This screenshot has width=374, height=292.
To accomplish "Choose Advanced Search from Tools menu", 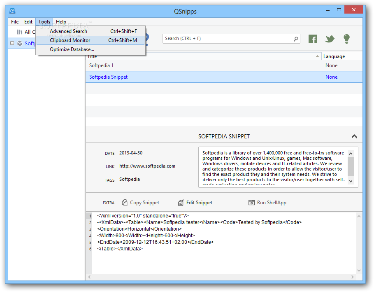I will [91, 31].
